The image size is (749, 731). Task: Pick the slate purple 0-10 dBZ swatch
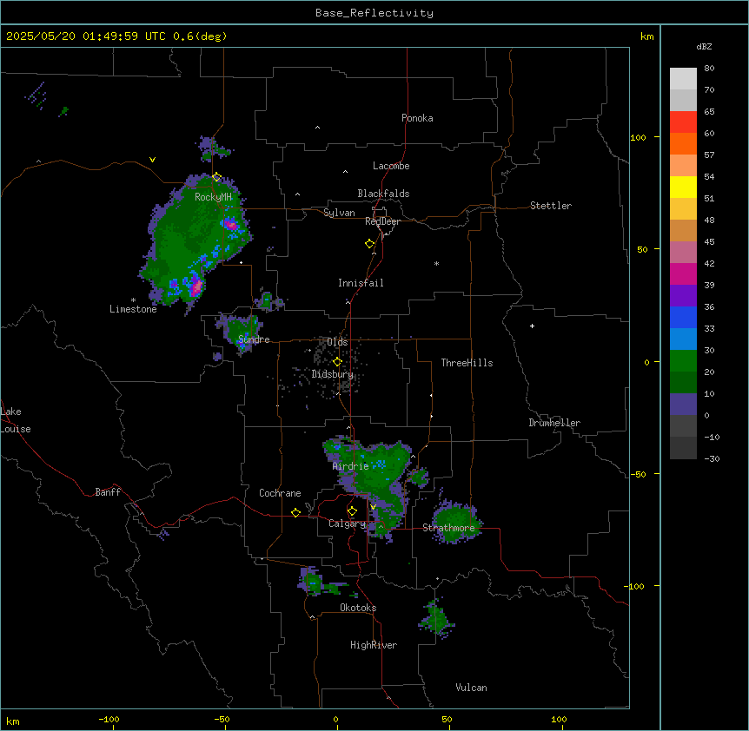click(683, 405)
